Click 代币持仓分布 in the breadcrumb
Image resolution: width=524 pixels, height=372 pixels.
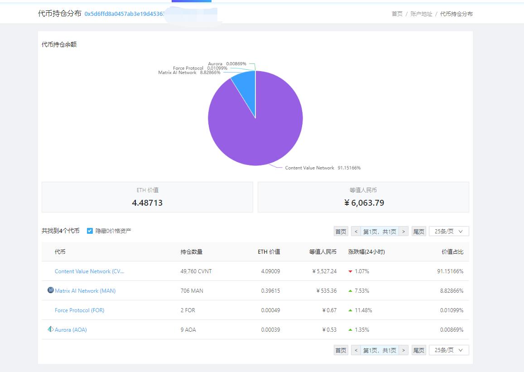click(x=456, y=14)
